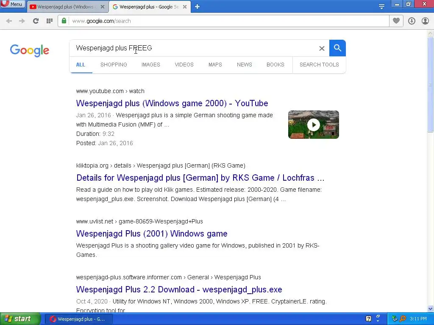Open Wespenjagd Plus (2001) Windows game result

point(152,234)
